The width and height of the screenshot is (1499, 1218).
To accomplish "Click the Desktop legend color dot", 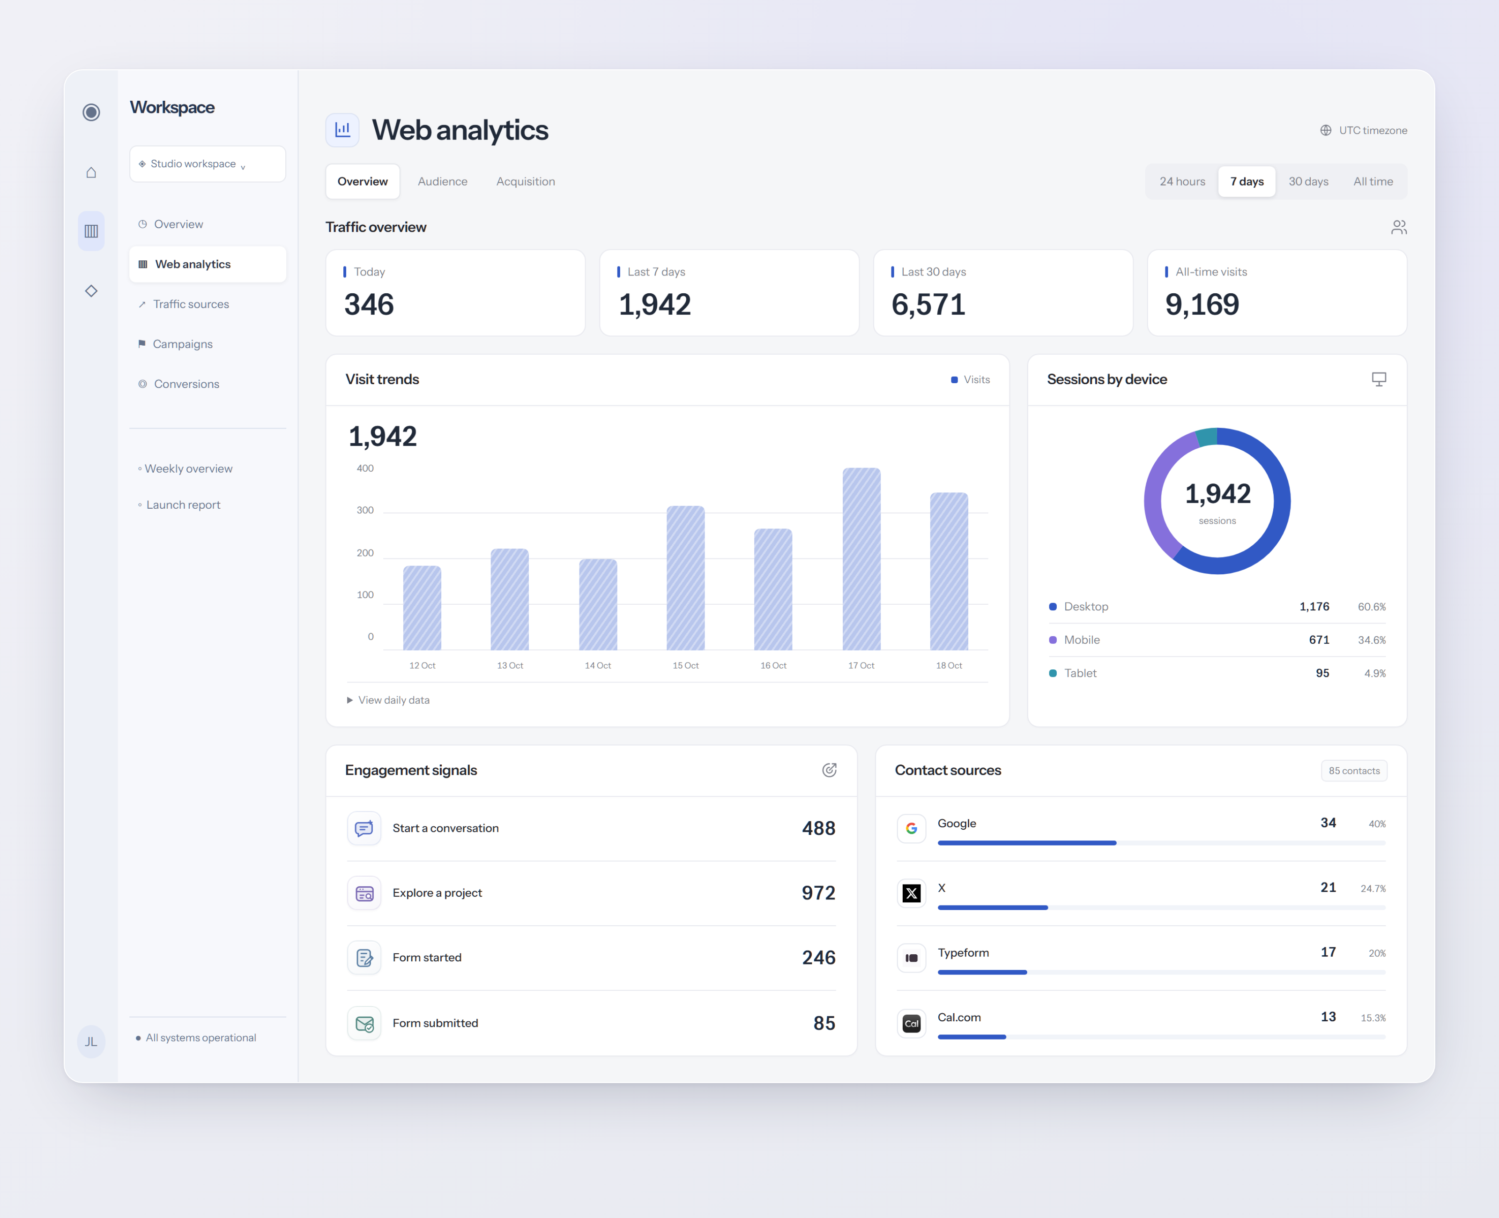I will pyautogui.click(x=1053, y=607).
